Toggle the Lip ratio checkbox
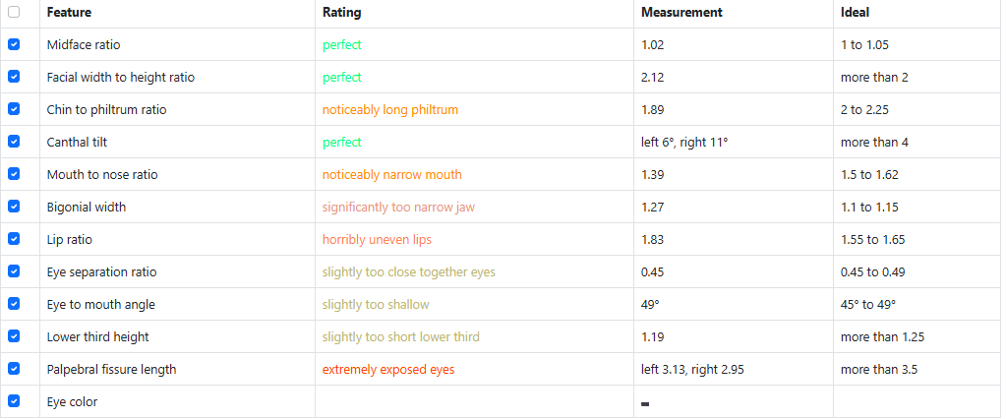Image resolution: width=1006 pixels, height=419 pixels. click(x=14, y=240)
